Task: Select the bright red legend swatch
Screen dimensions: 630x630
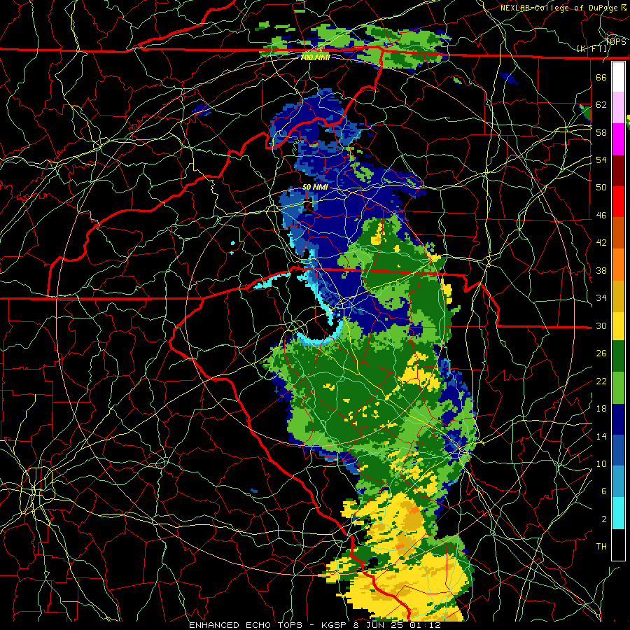Action: coord(618,202)
